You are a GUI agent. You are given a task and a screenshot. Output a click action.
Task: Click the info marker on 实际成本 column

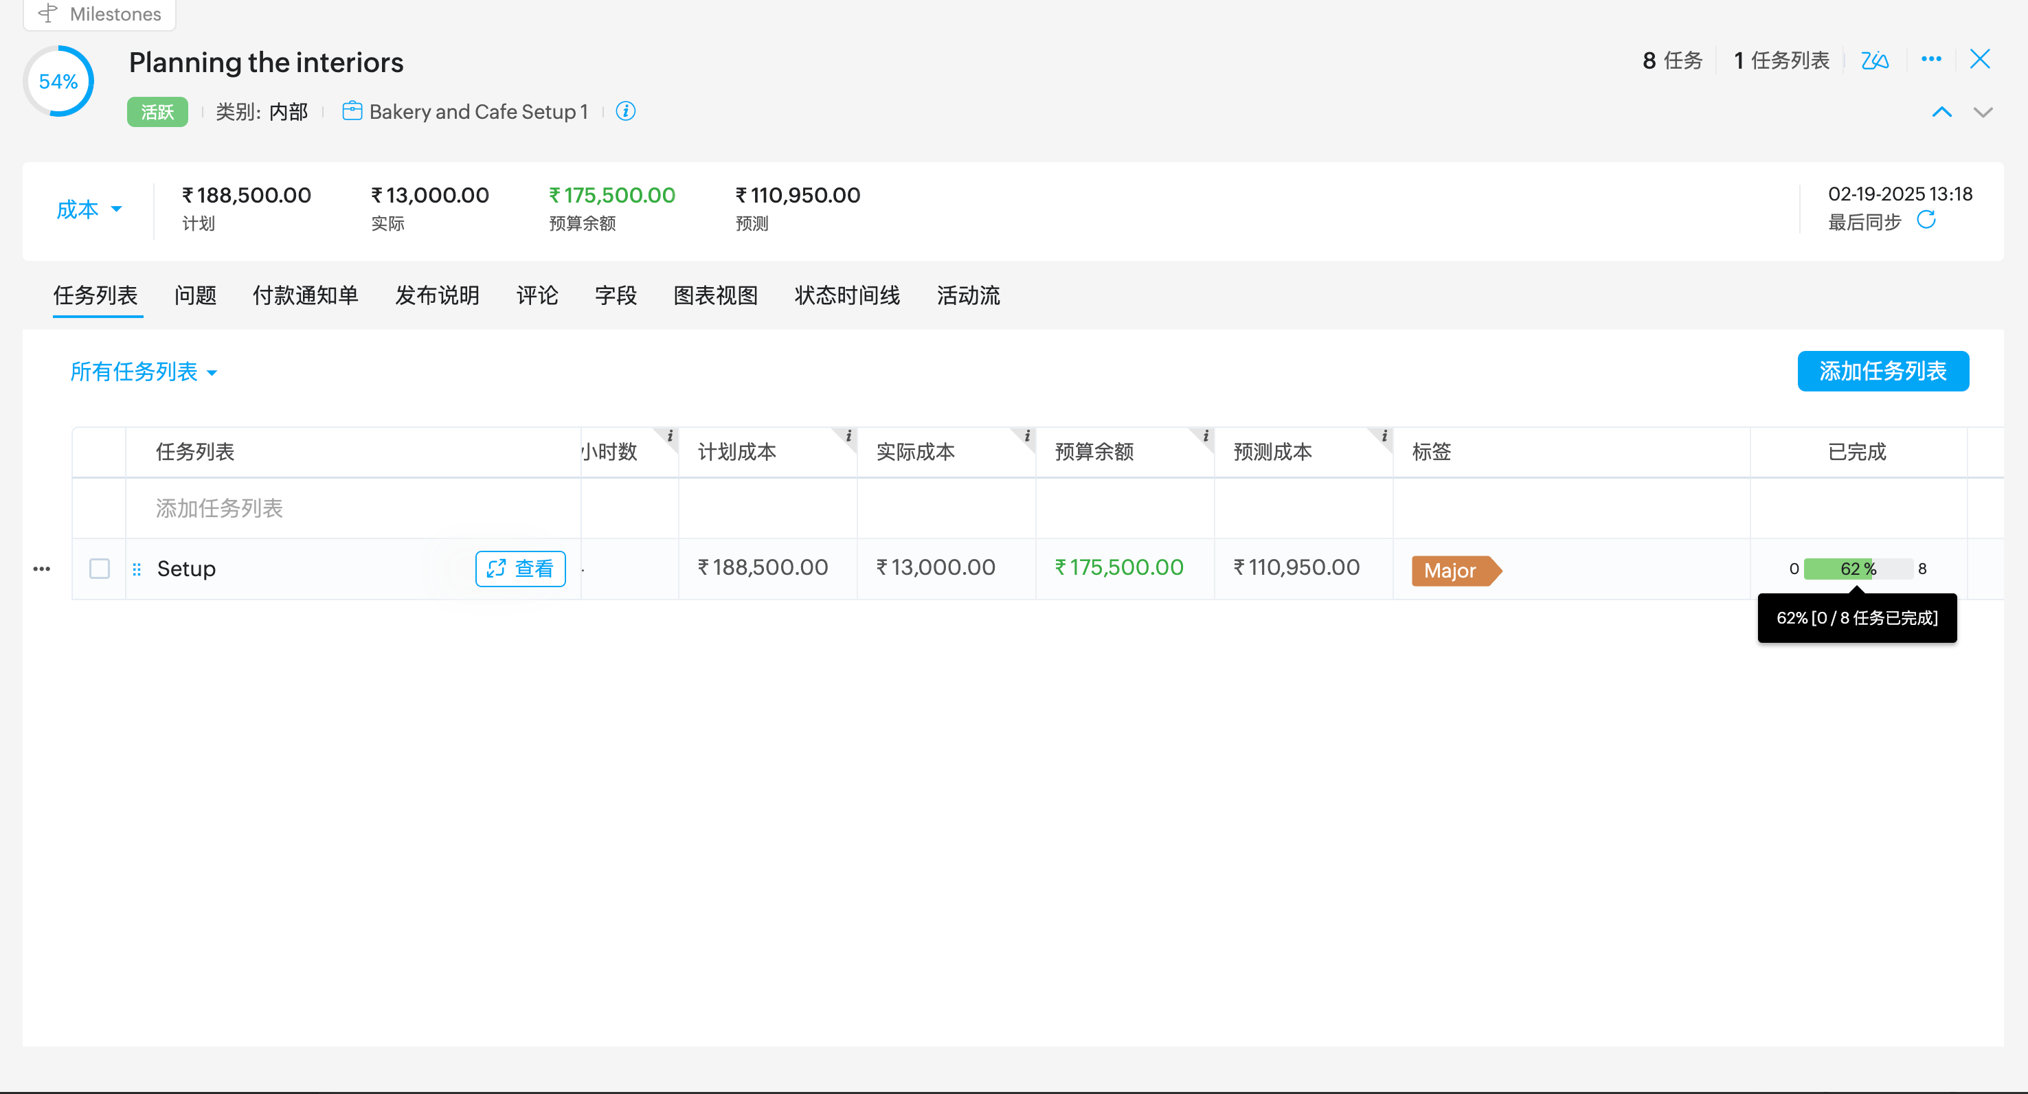[x=1026, y=436]
